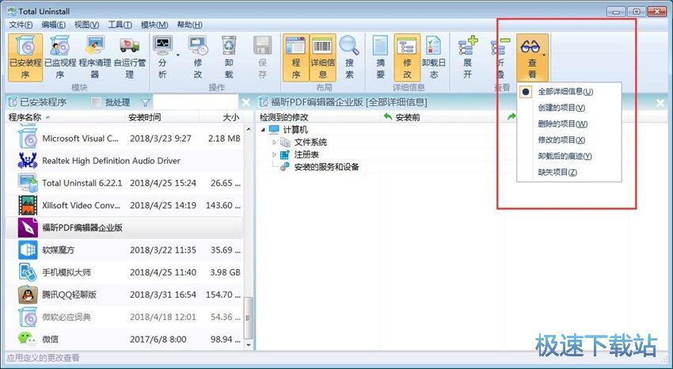Open the 编辑(E) menu
Viewport: 673px width, 369px height.
[54, 25]
